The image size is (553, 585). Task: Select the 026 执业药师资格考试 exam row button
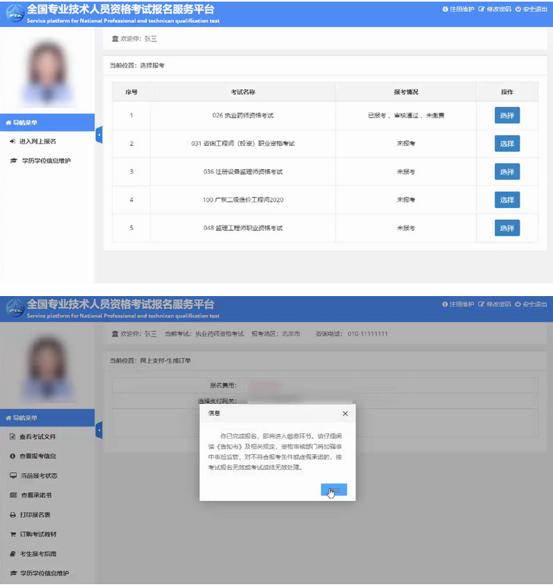pyautogui.click(x=507, y=116)
